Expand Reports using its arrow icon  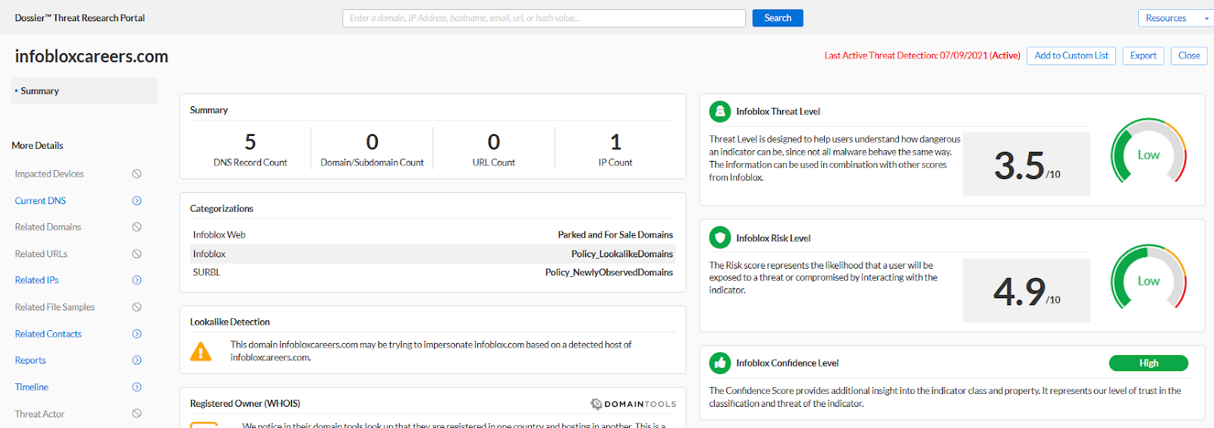(137, 360)
